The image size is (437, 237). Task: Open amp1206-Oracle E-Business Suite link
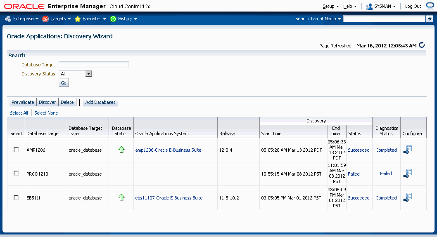point(168,150)
